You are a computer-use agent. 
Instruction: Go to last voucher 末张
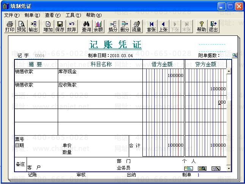point(187,26)
